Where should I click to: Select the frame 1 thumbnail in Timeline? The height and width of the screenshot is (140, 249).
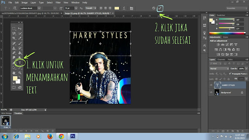[x=6, y=121]
